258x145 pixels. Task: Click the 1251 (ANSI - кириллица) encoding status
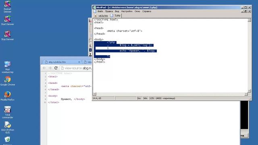[162, 98]
